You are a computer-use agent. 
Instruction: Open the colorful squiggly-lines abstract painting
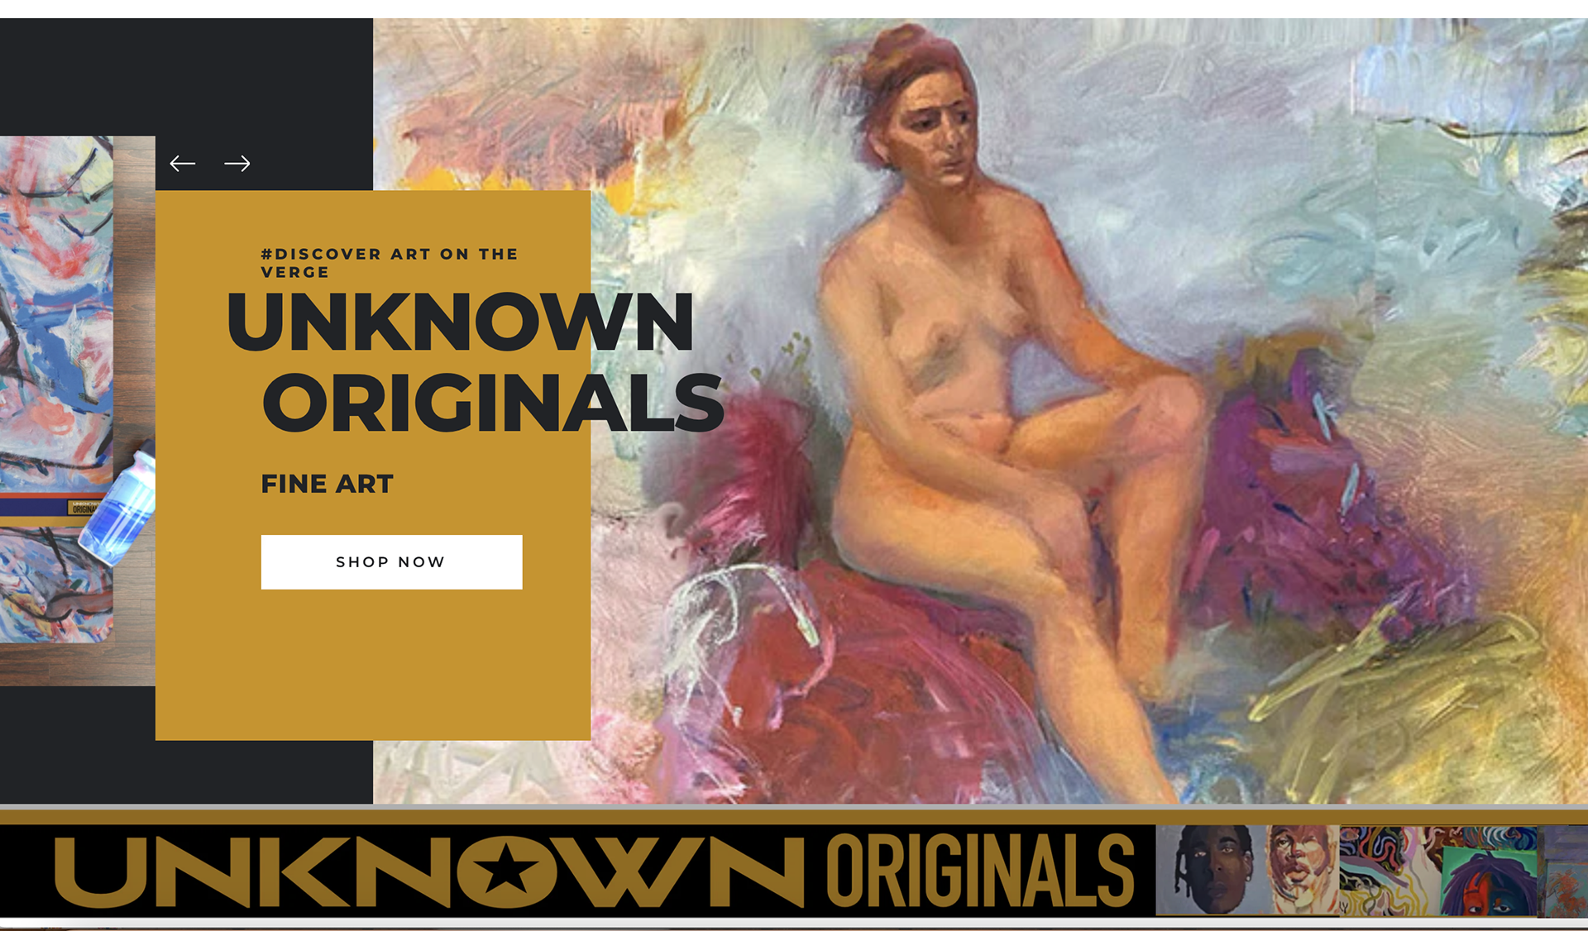[x=1389, y=871]
